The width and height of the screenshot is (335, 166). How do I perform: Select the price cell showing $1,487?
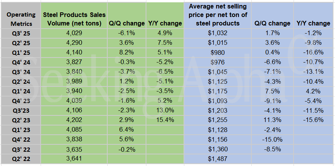217,158
